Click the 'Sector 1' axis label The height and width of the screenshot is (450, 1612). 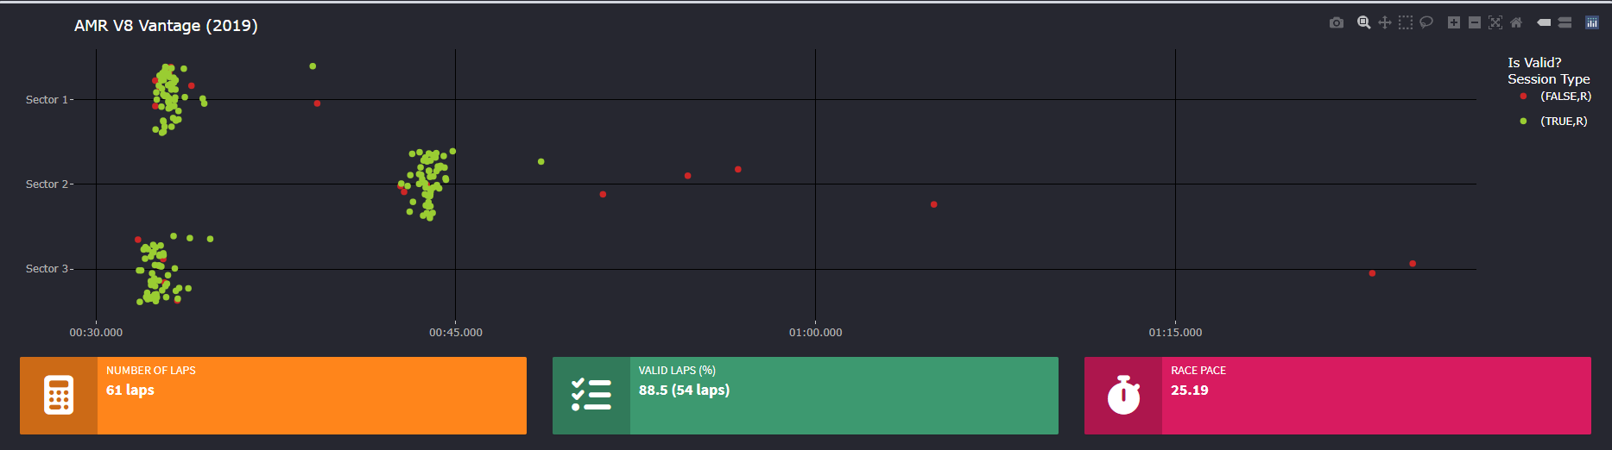47,100
